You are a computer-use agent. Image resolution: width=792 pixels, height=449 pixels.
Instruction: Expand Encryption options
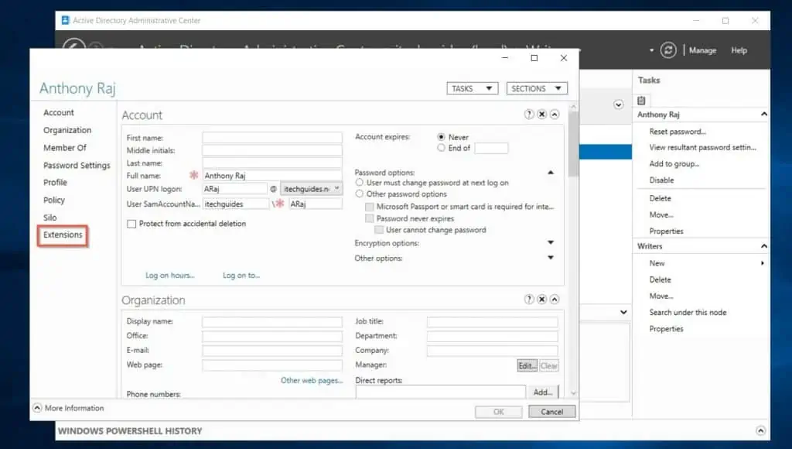click(551, 243)
